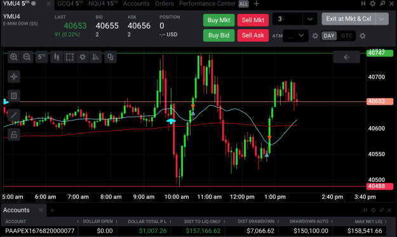Screen dimensions: 397x237
Task: Toggle the chart lock icon
Action: pyautogui.click(x=14, y=134)
